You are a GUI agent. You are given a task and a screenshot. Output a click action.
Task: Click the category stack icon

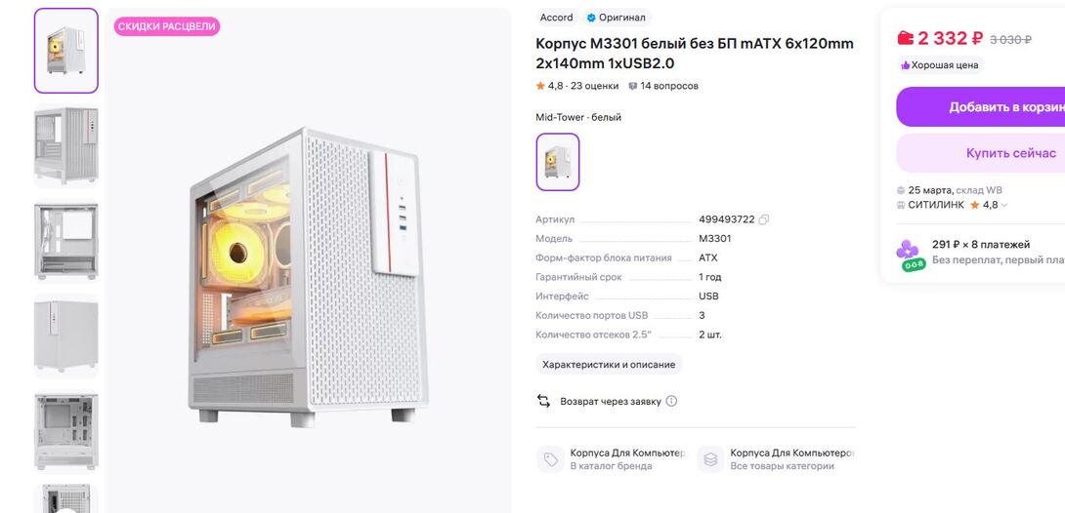pos(710,459)
